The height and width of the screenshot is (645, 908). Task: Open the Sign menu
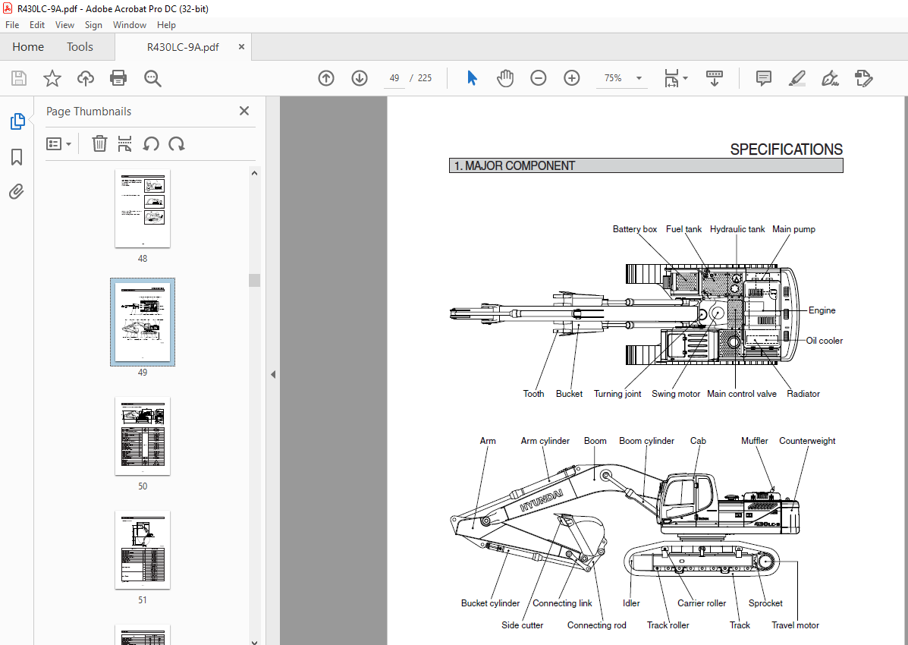point(93,25)
